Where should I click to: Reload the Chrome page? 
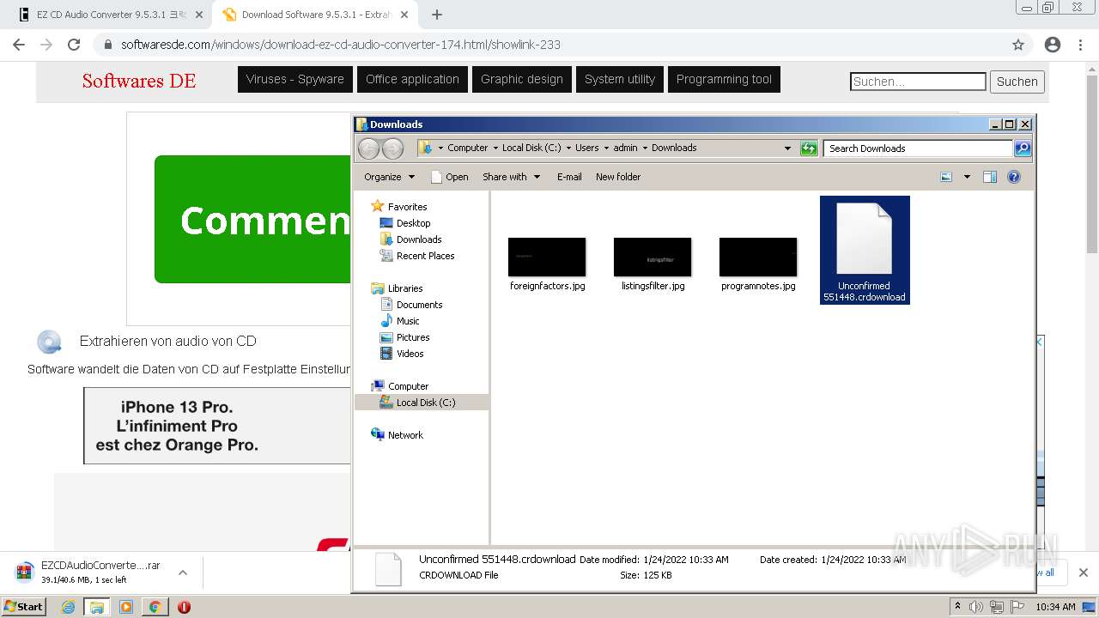click(74, 45)
